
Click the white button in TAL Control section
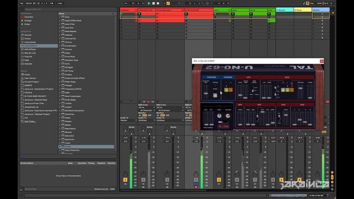215,96
